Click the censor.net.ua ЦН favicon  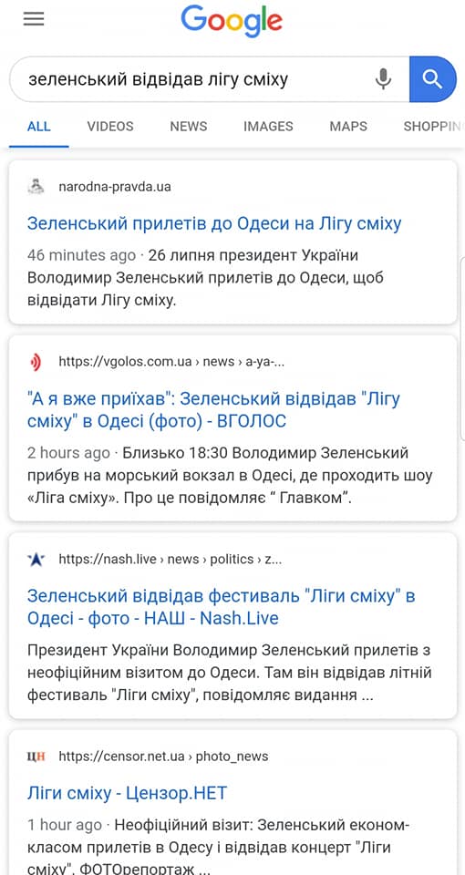pos(36,757)
